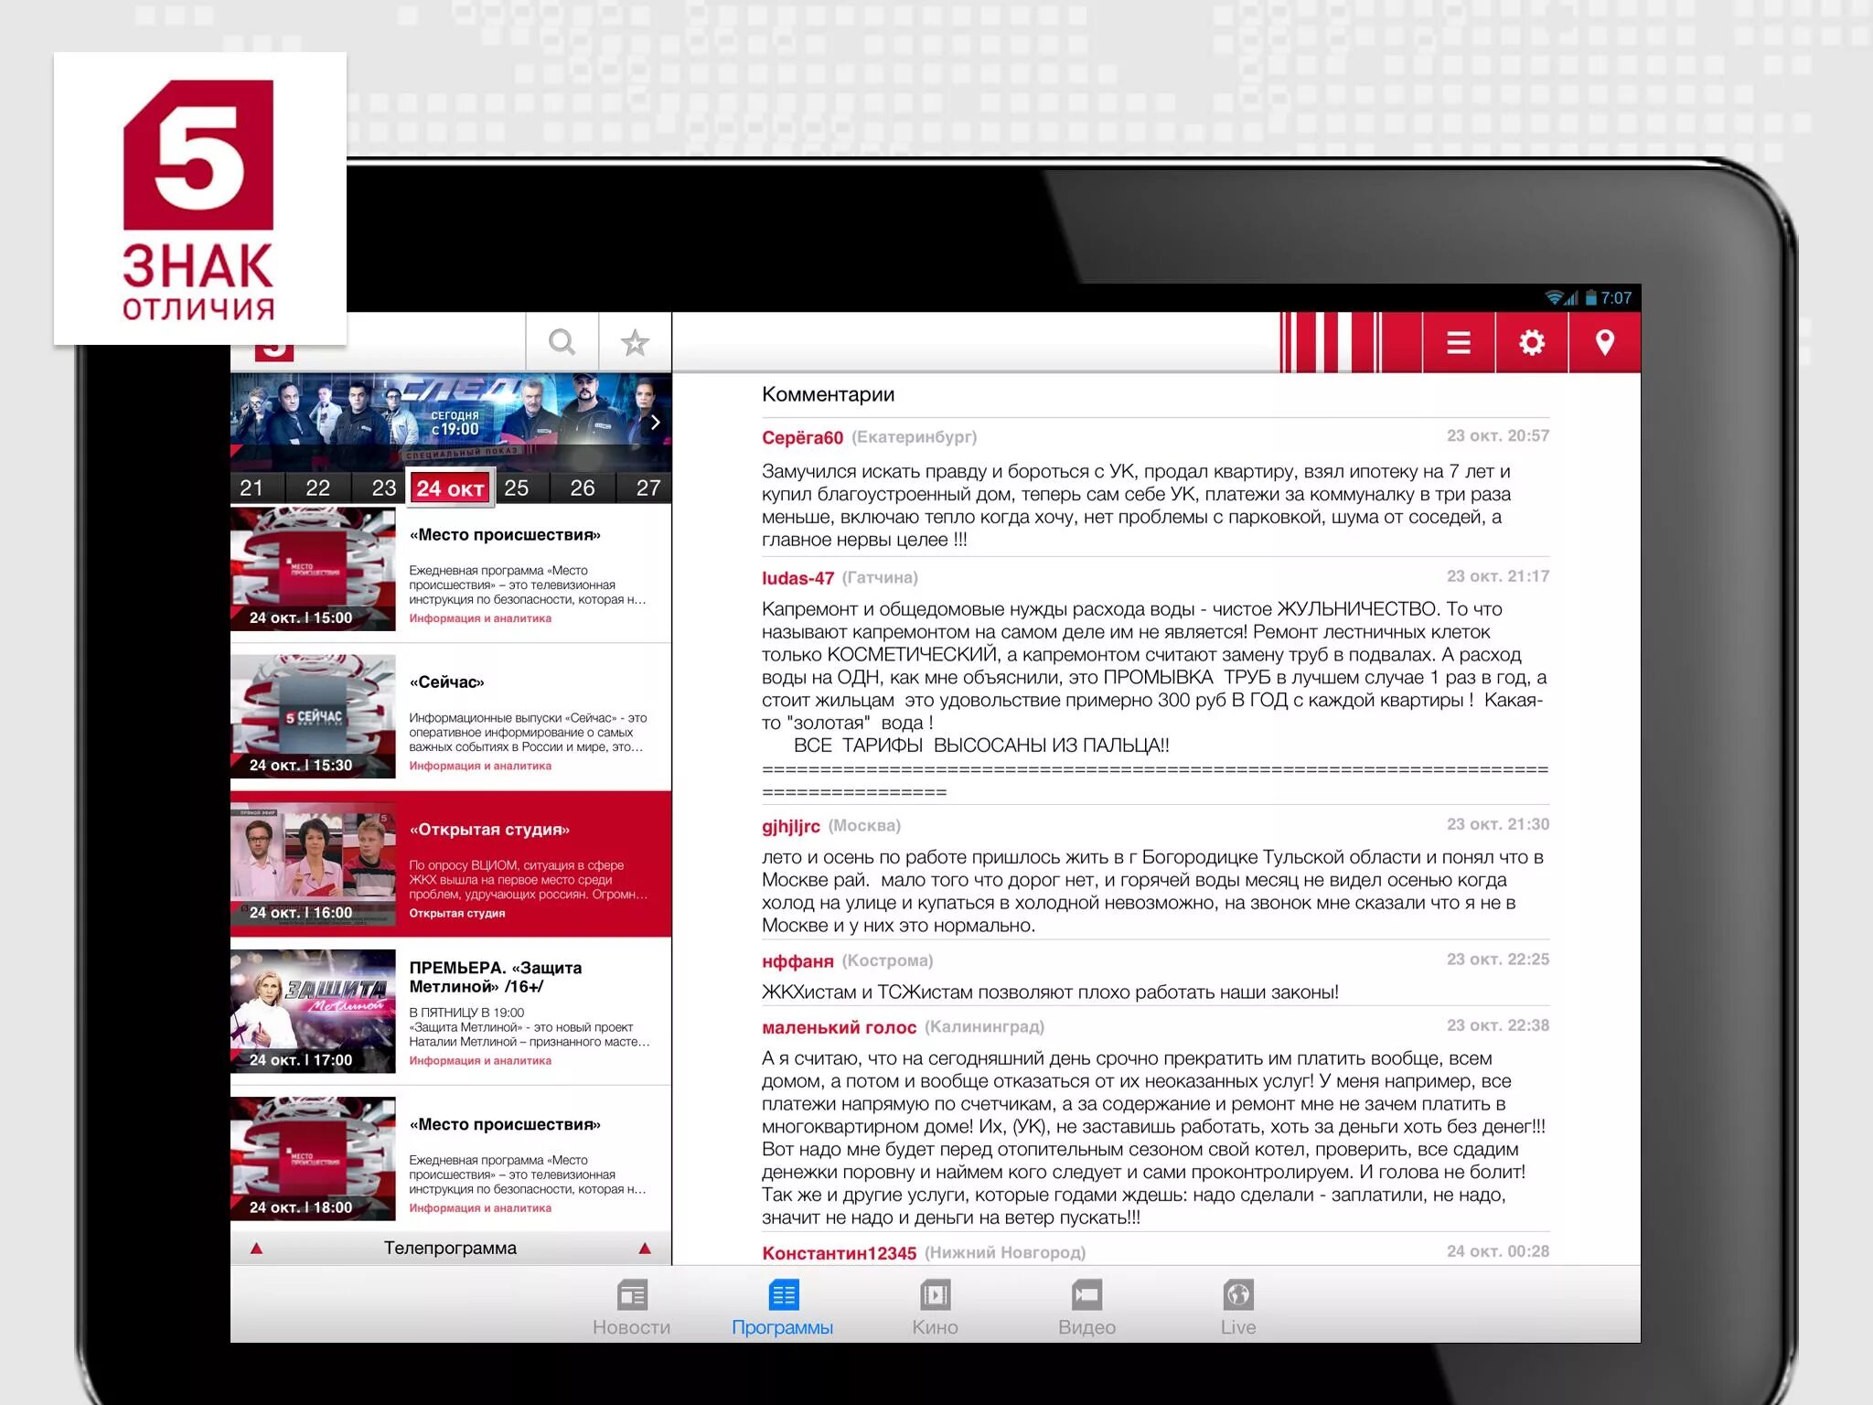Select the «Сейчас» program title
This screenshot has height=1405, width=1873.
[447, 682]
